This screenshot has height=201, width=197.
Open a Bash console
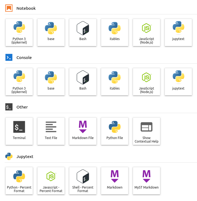click(83, 82)
